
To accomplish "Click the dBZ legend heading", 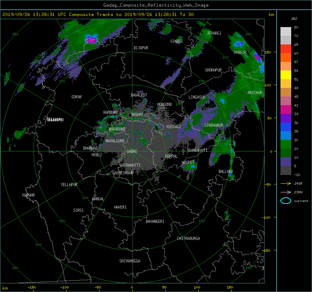I will 294,19.
